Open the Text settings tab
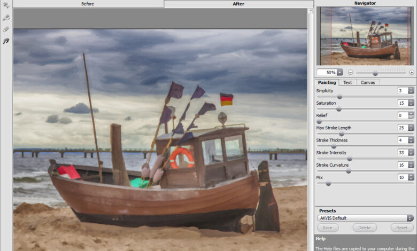The height and width of the screenshot is (251, 417). pos(347,82)
